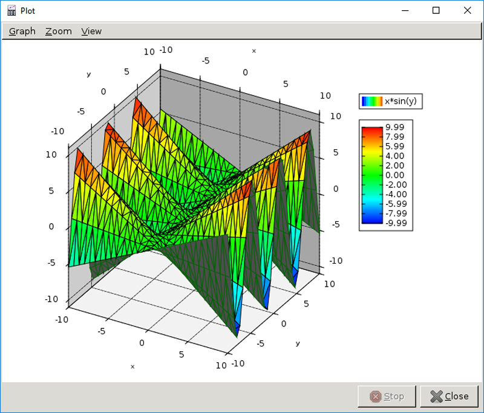484x413 pixels.
Task: Click the -9.99 value in color scale
Action: (x=394, y=223)
